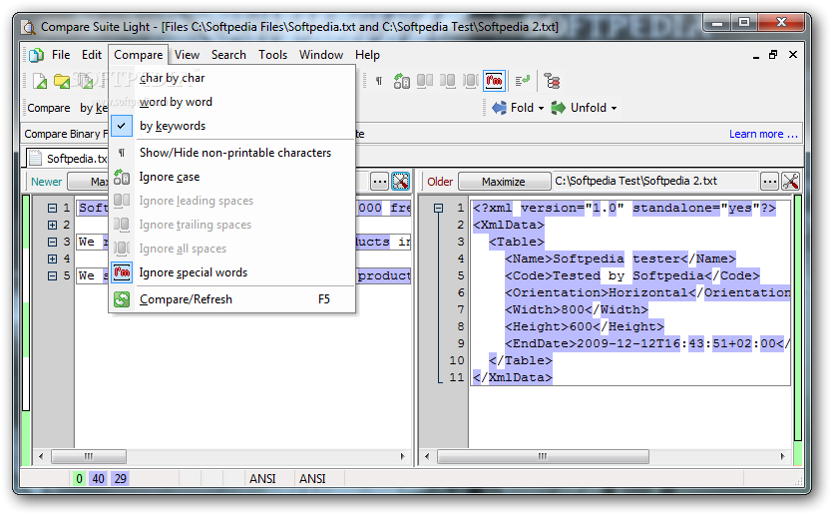Screen dimensions: 832x515
Task: Uncheck the by keywords checkmark
Action: 122,126
